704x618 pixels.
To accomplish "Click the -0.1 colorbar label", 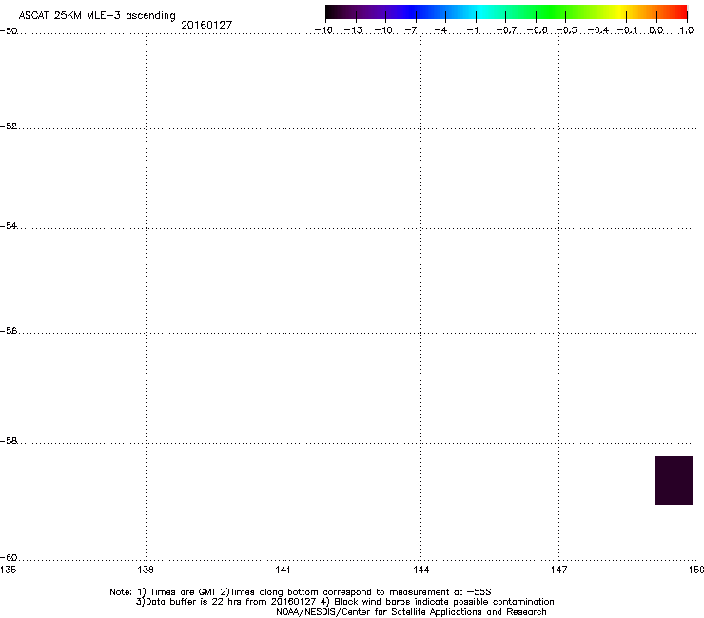I will tap(627, 30).
